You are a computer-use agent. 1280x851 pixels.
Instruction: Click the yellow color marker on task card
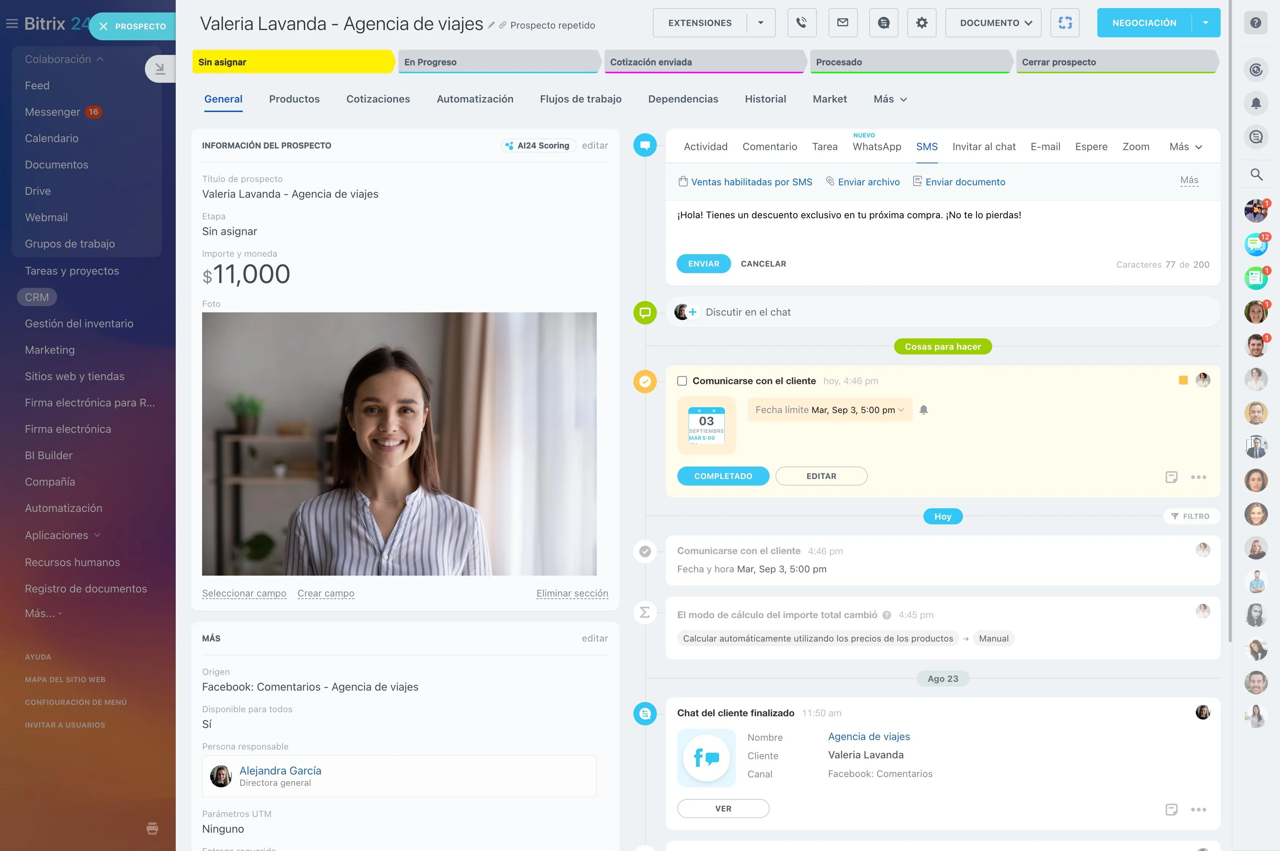click(x=1183, y=380)
